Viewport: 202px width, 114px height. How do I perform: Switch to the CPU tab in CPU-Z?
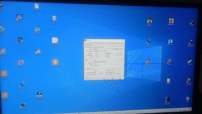(x=87, y=43)
